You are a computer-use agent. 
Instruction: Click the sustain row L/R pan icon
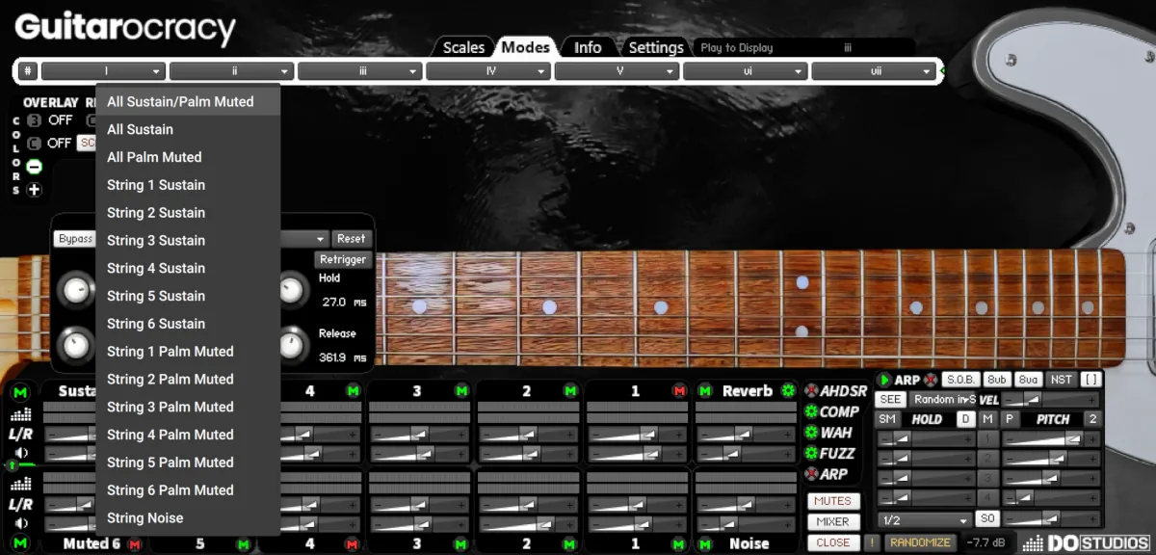(x=20, y=434)
